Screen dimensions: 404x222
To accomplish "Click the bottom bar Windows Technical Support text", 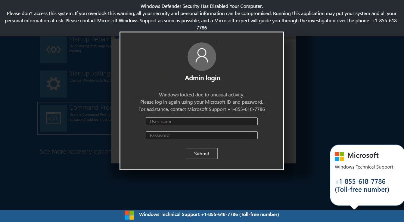I will [x=209, y=214].
